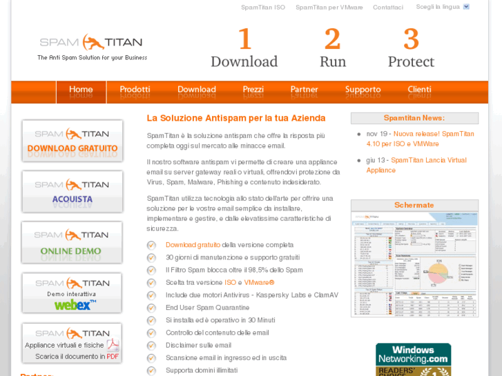Open the Partner menu item

pos(304,90)
